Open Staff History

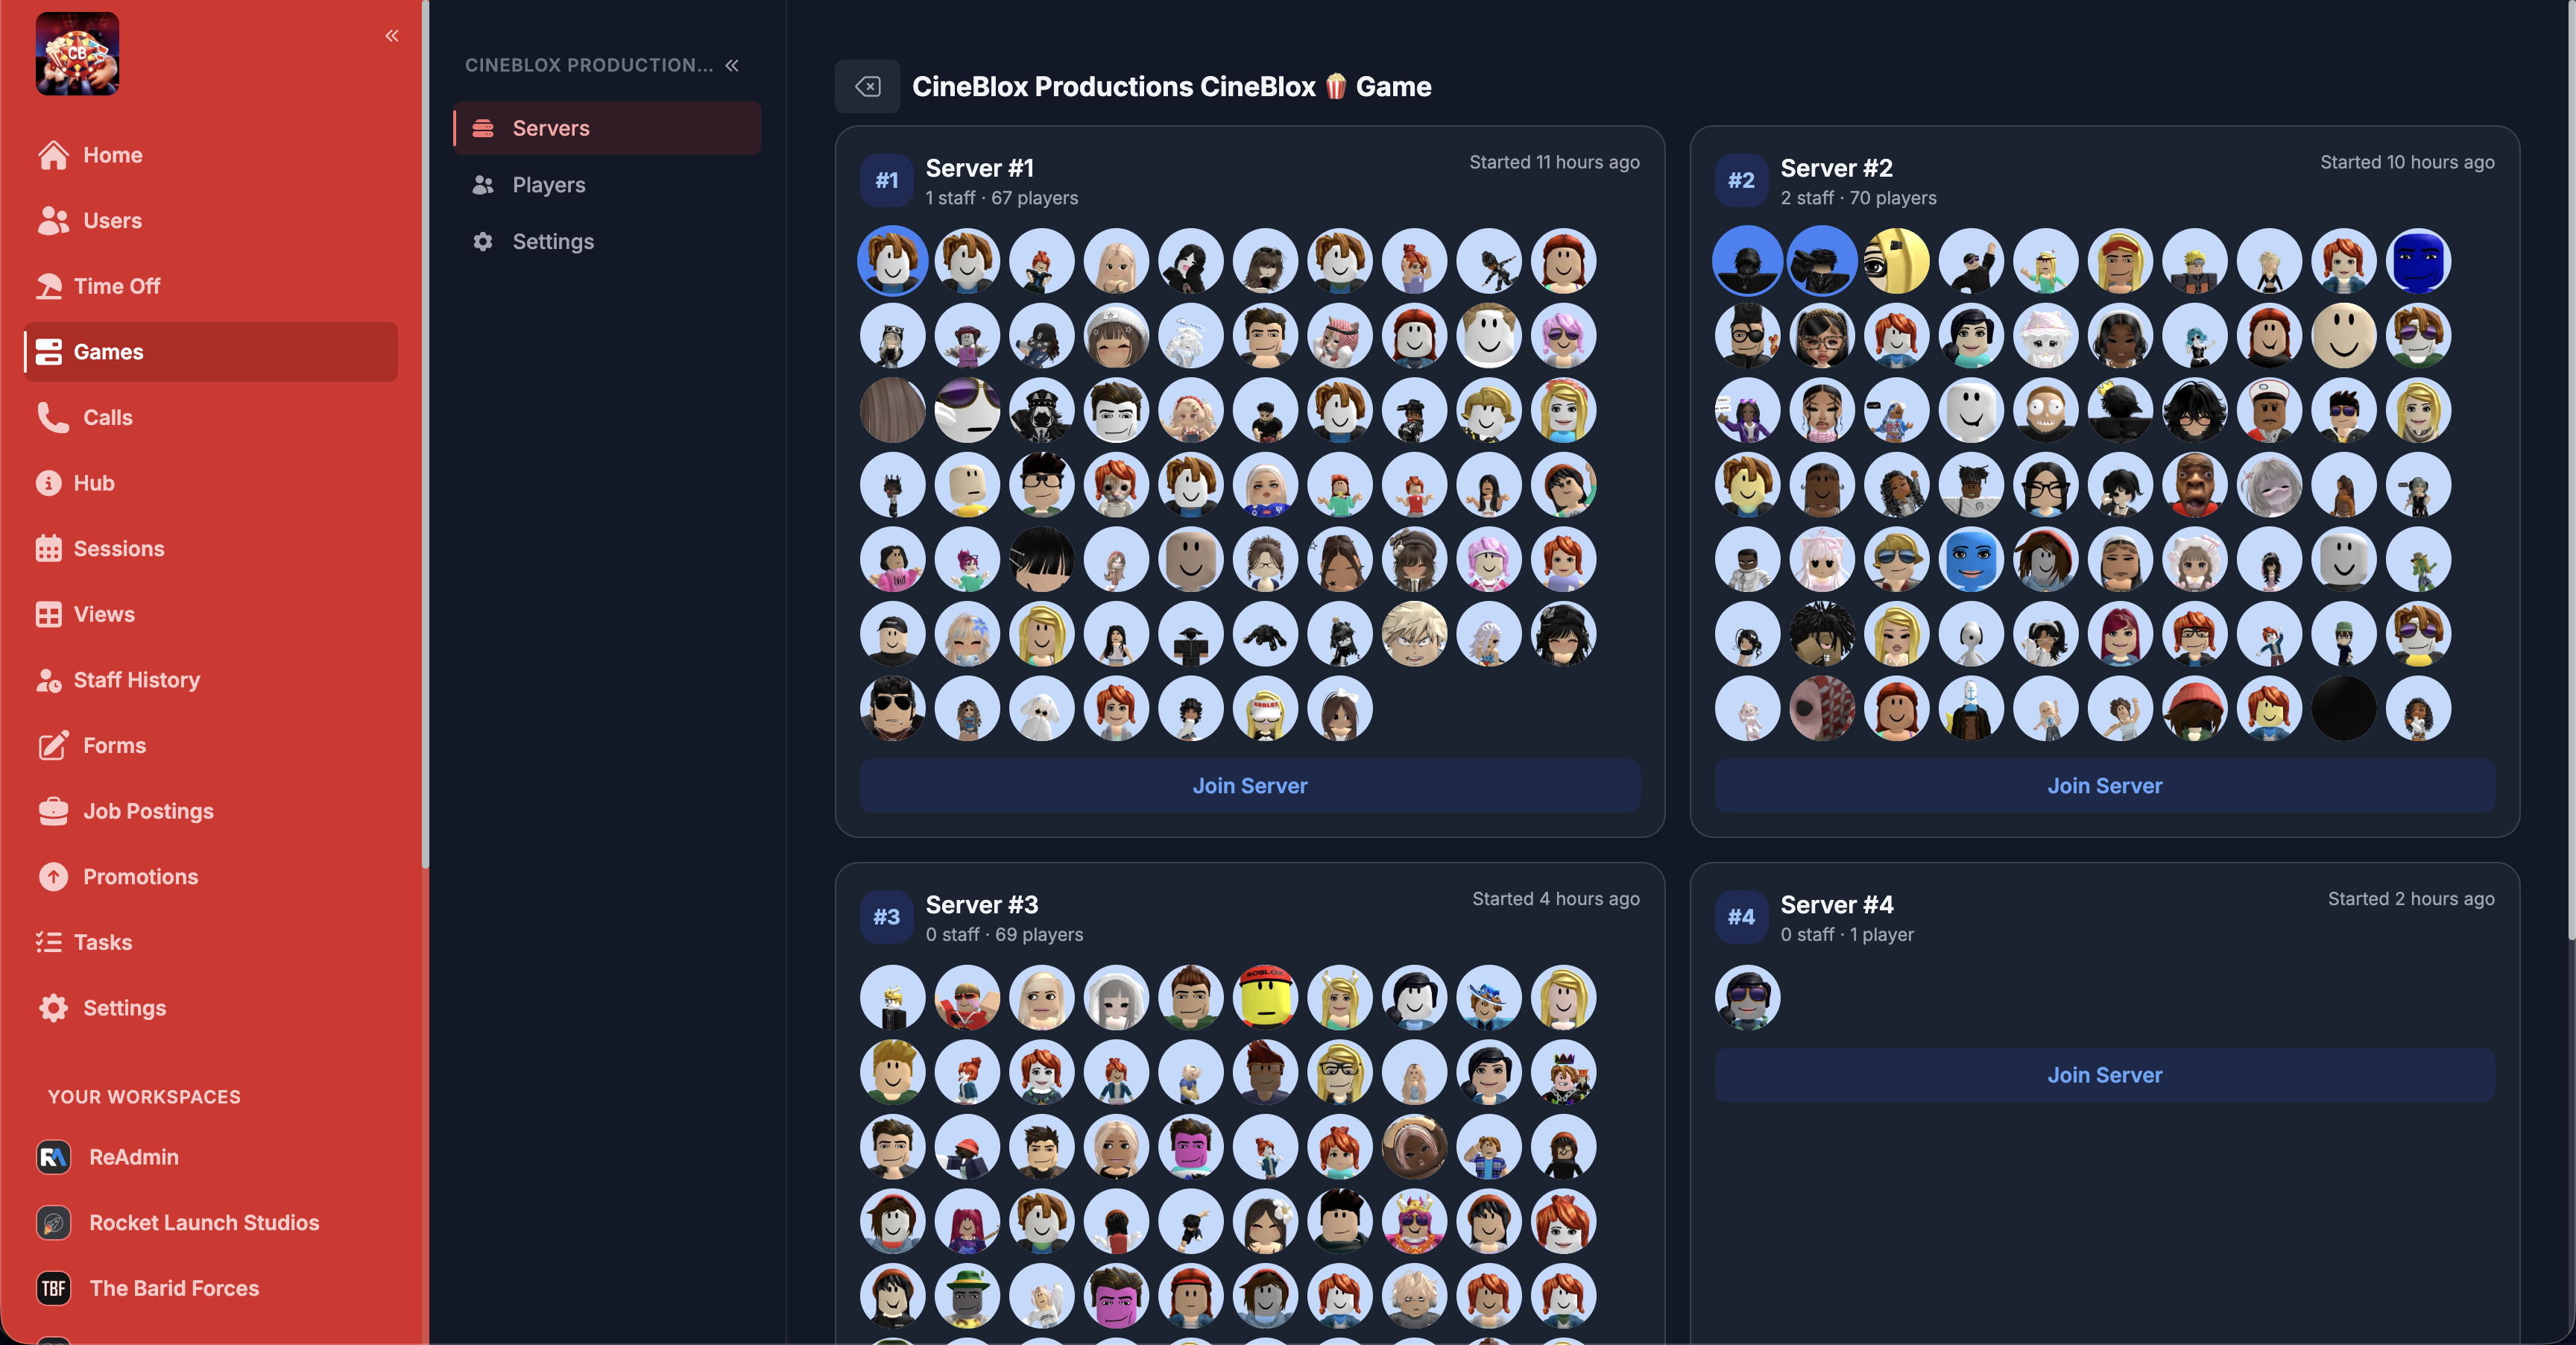(211, 680)
